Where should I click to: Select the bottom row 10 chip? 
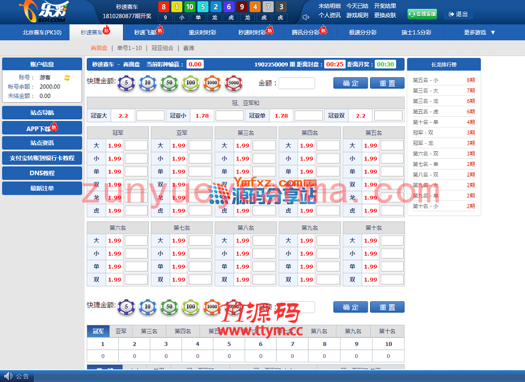[x=148, y=307]
